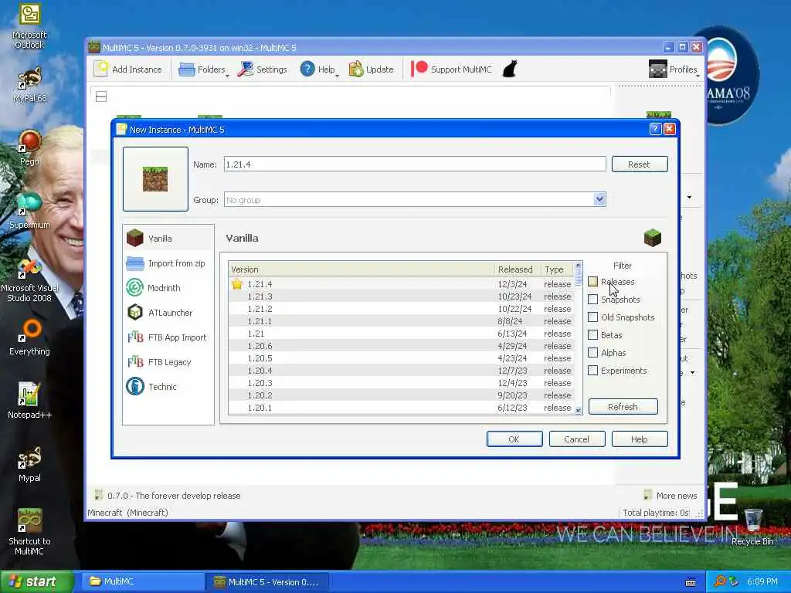This screenshot has height=593, width=791.
Task: Select the Vanilla source tab
Action: point(168,238)
